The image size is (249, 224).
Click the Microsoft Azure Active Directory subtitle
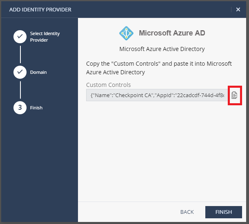(162, 49)
